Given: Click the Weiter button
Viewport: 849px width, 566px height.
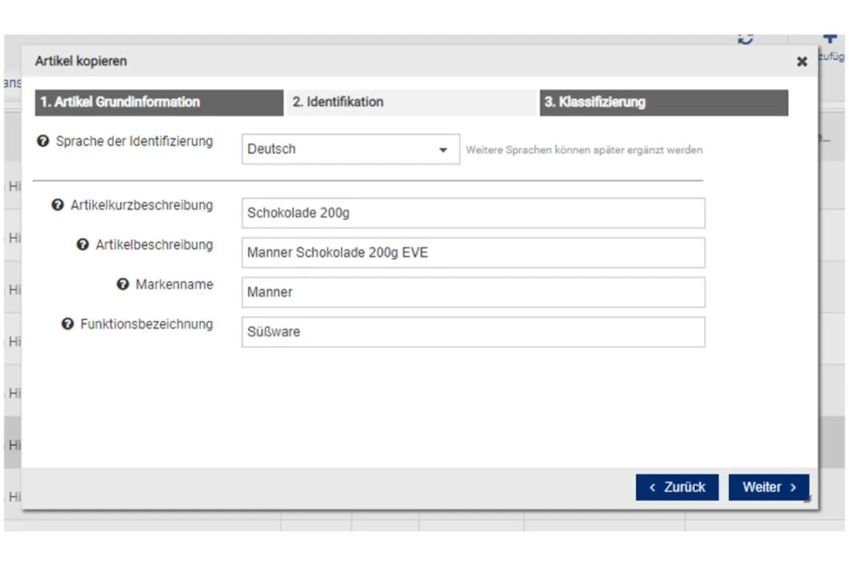Looking at the screenshot, I should (769, 487).
